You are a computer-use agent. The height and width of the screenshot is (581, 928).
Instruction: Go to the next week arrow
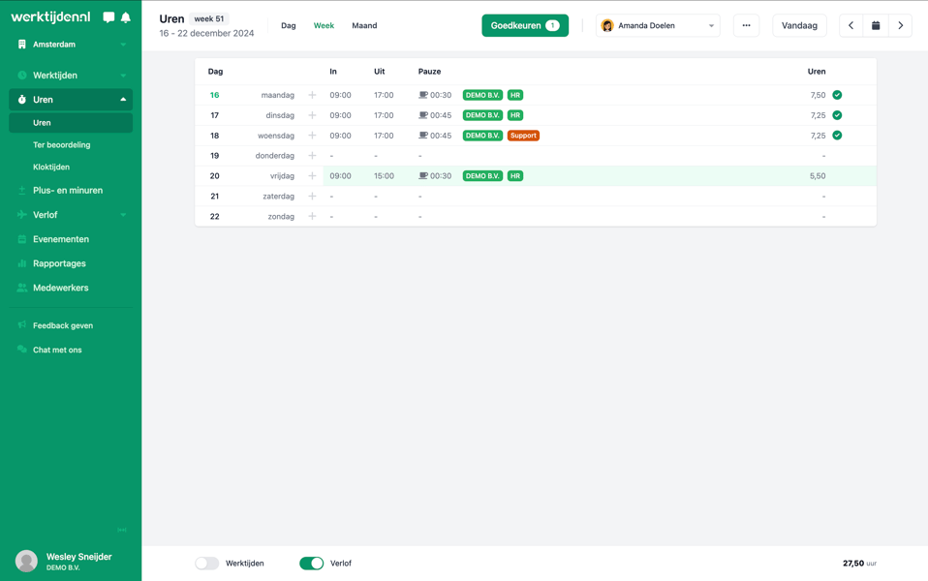tap(900, 26)
